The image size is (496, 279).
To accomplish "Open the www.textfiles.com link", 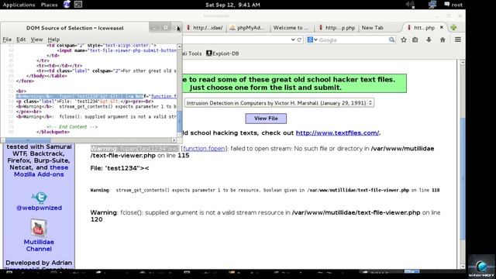I will coord(337,133).
